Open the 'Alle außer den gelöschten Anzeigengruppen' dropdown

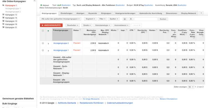(60, 19)
